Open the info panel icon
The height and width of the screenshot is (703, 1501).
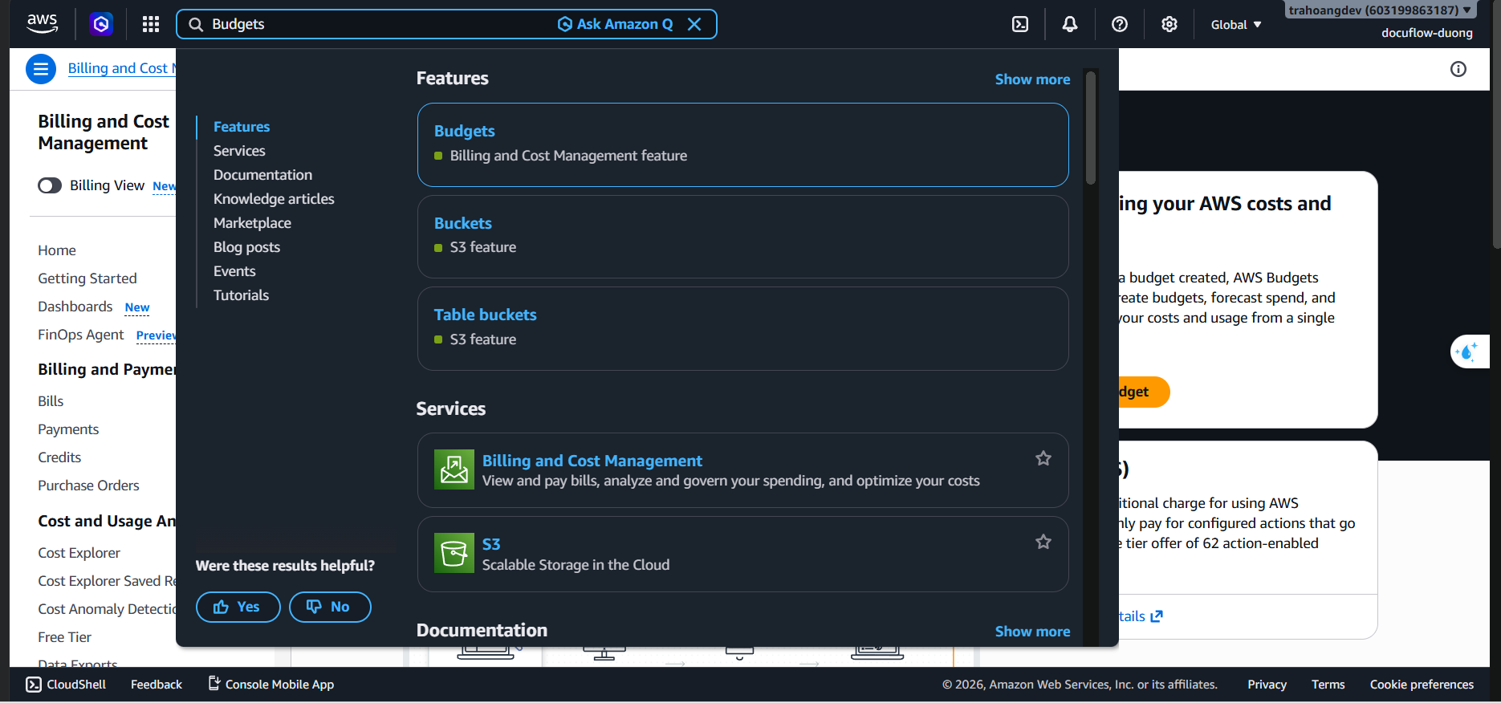click(x=1458, y=69)
